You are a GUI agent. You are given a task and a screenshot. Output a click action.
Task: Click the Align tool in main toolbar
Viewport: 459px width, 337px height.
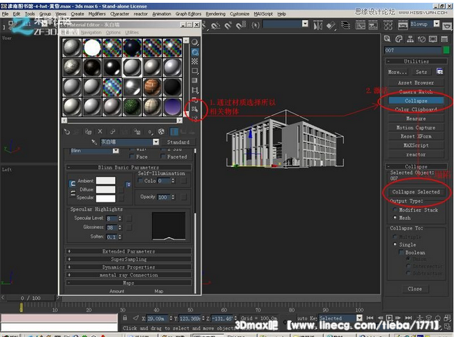[x=331, y=26]
